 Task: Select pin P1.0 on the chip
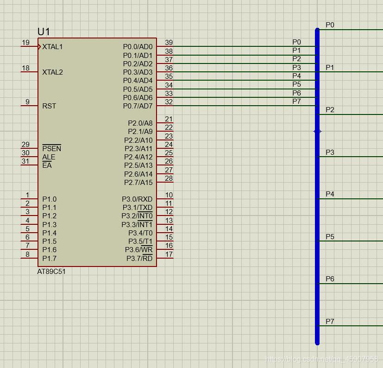pos(50,199)
